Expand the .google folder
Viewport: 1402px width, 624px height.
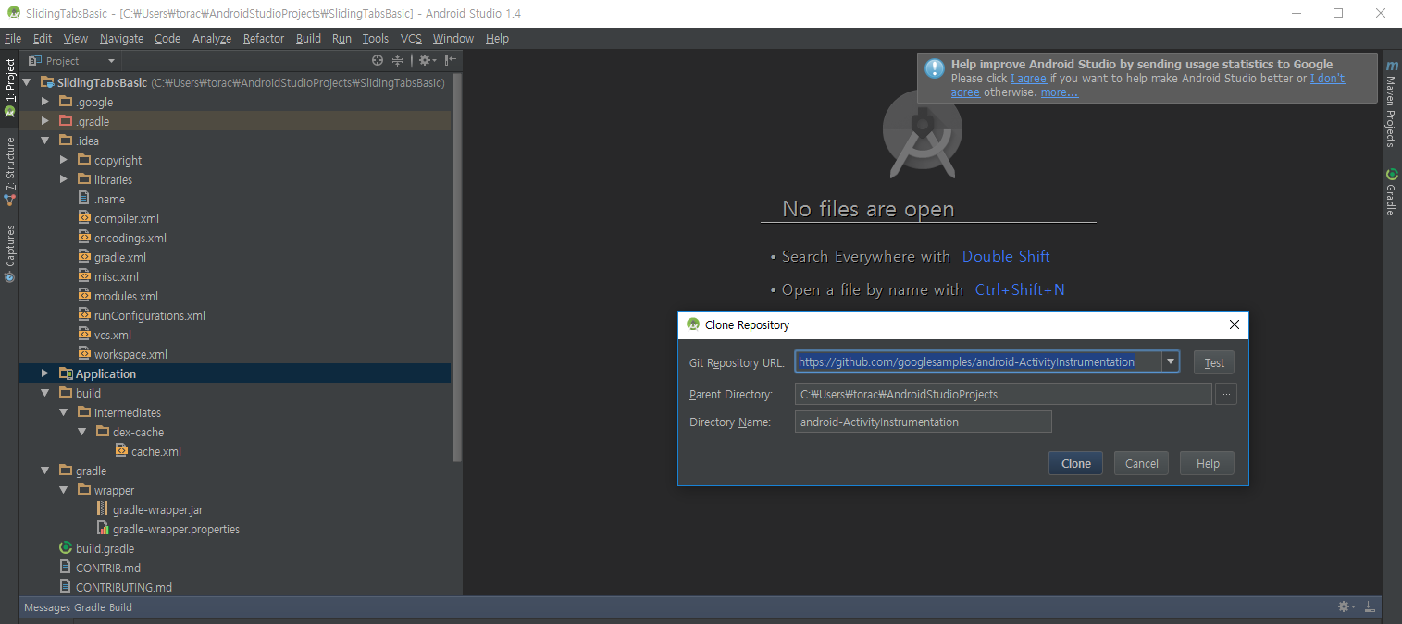pyautogui.click(x=45, y=102)
